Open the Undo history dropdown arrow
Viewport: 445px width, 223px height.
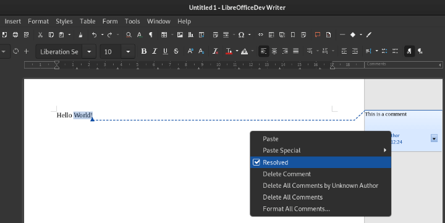[102, 35]
